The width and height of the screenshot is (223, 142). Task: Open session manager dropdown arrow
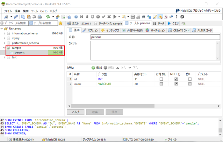(11, 17)
